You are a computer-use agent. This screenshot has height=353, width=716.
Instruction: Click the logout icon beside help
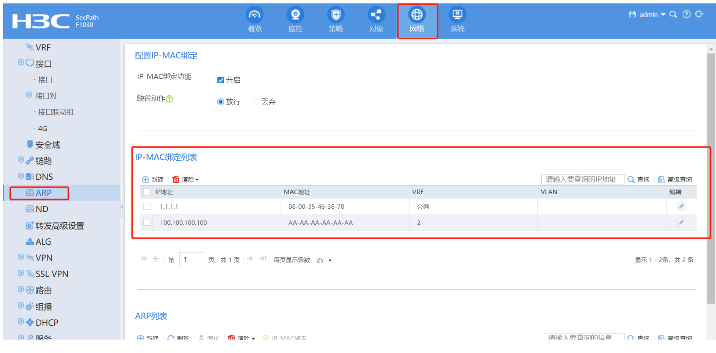pos(699,14)
